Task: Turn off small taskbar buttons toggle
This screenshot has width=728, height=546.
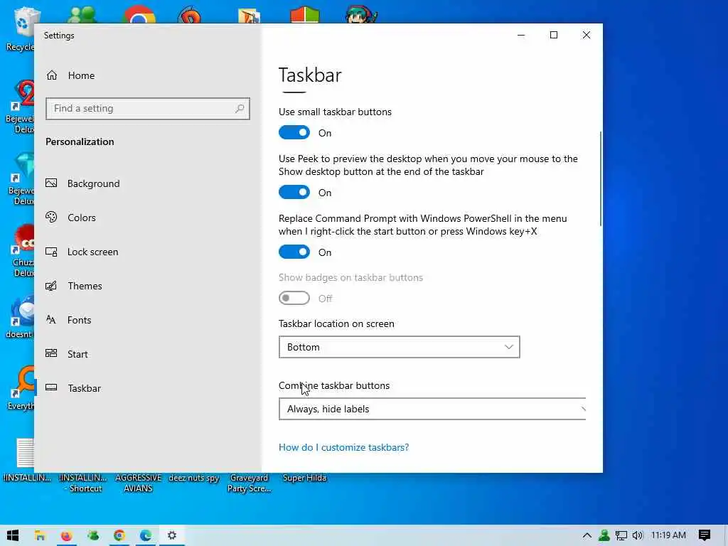Action: pyautogui.click(x=294, y=133)
